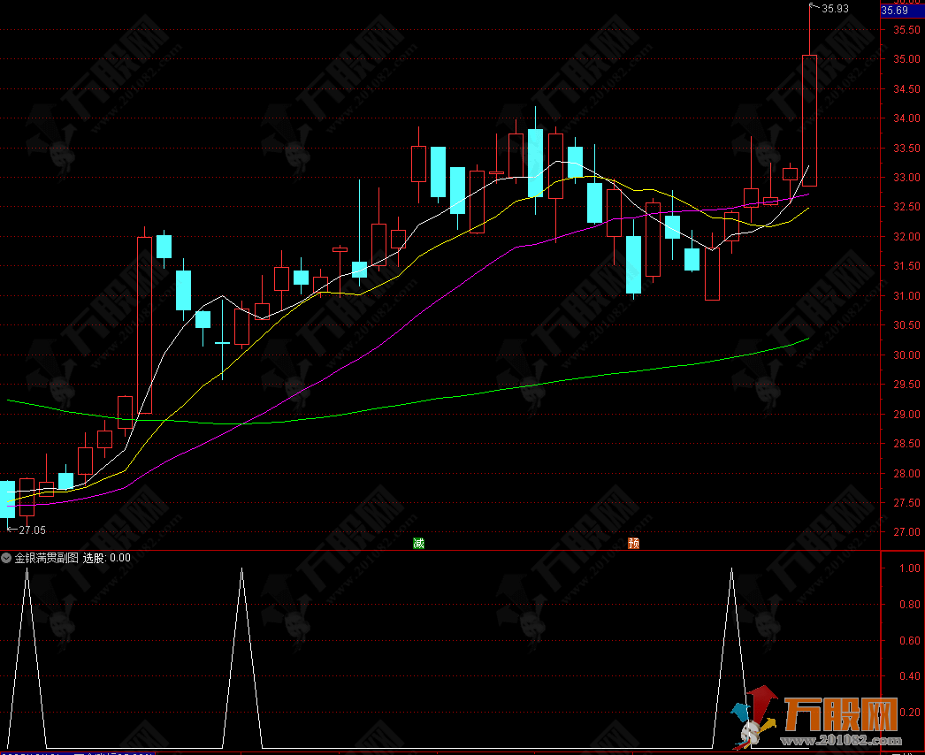Viewport: 925px width, 755px height.
Task: Select the tall red candle at far right
Action: [809, 119]
